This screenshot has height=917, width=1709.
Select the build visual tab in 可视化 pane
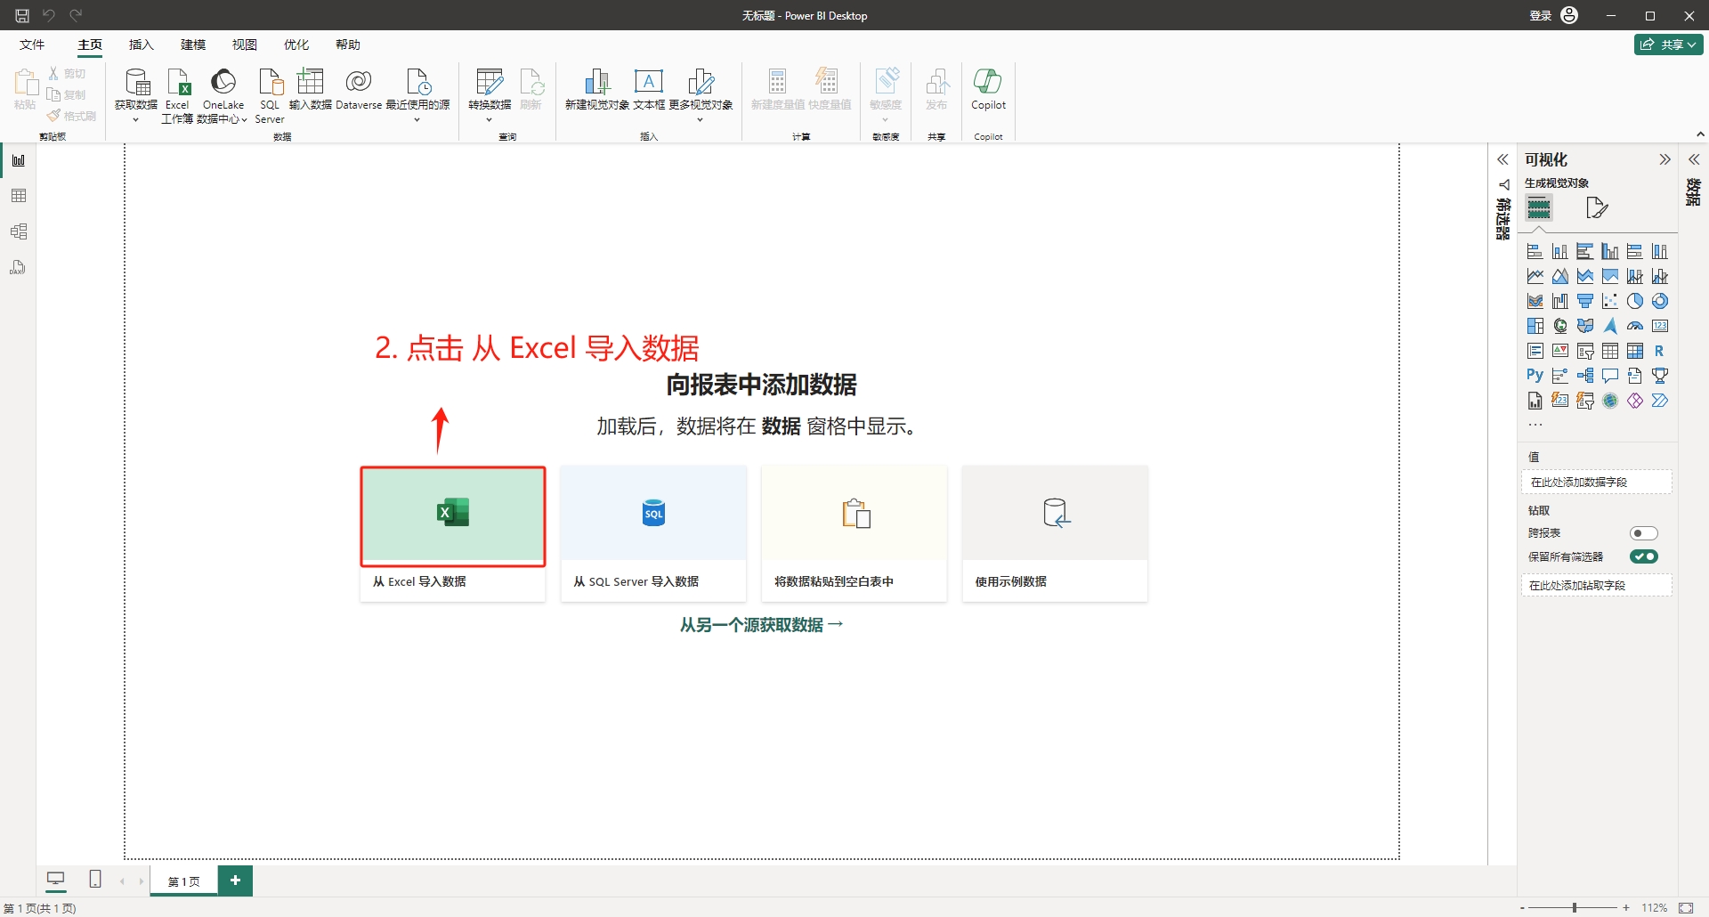[x=1539, y=208]
